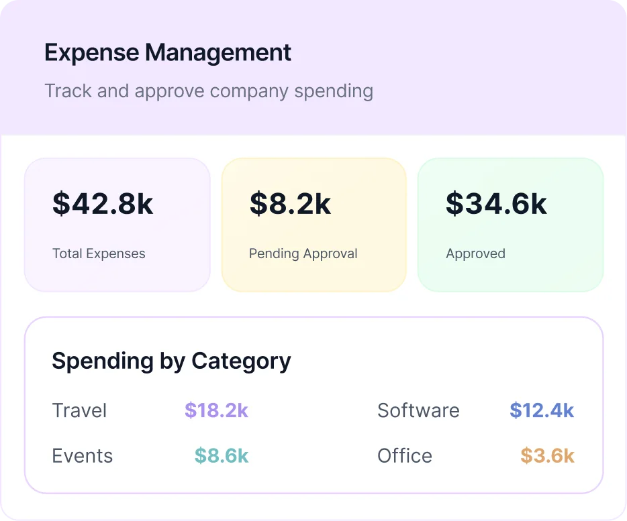The height and width of the screenshot is (521, 627).
Task: Click the Pending Approval label text
Action: coord(303,253)
